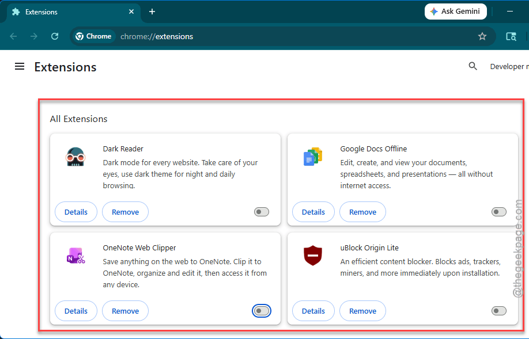
Task: Click the search extensions magnifier icon
Action: pyautogui.click(x=473, y=66)
